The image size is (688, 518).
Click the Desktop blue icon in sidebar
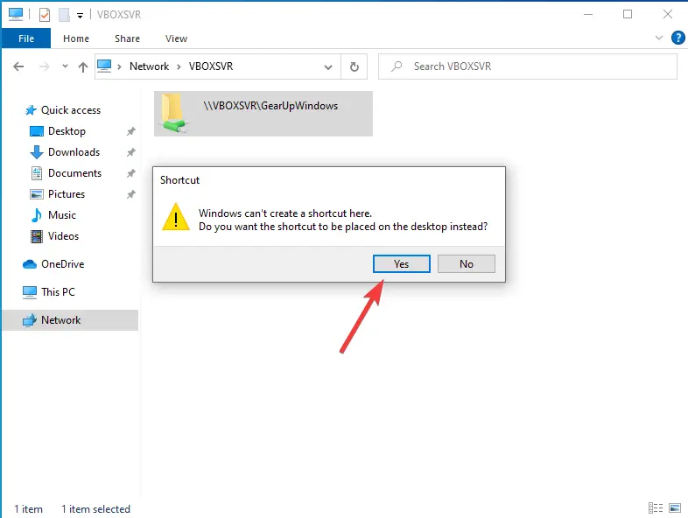coord(37,131)
